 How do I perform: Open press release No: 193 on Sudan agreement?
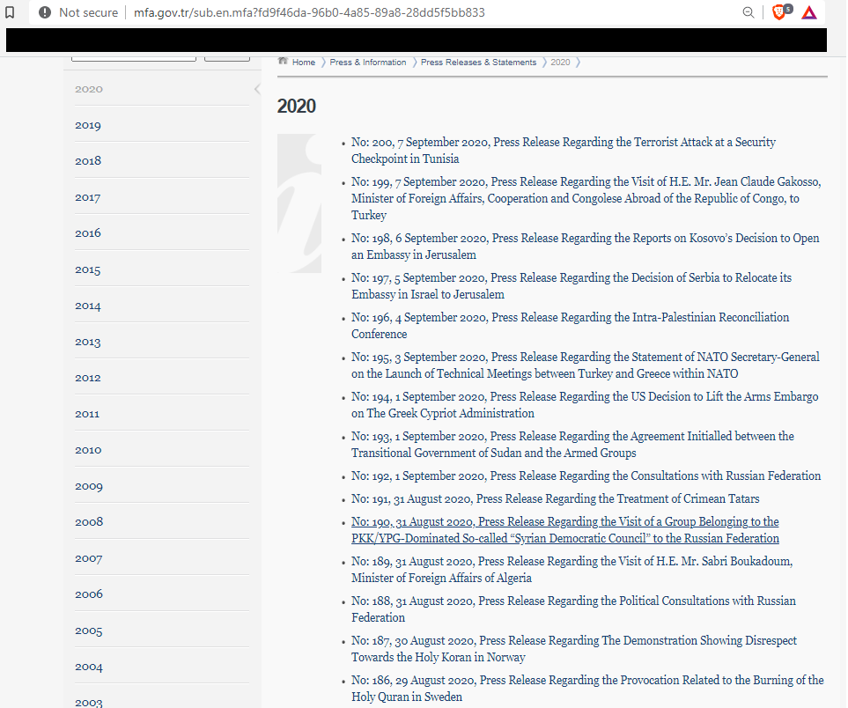point(572,444)
